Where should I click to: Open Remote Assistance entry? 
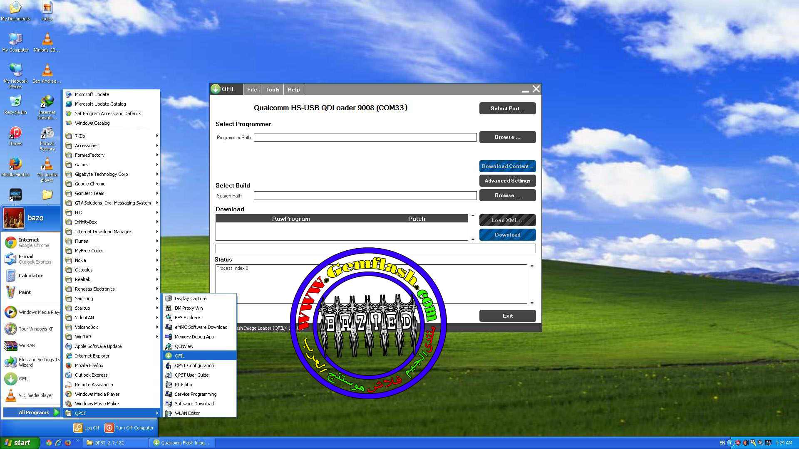point(112,385)
